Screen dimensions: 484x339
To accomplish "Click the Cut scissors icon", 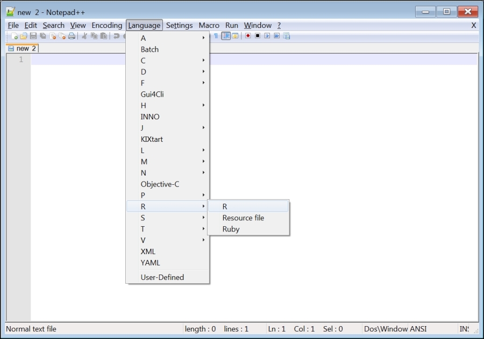I will pos(84,36).
